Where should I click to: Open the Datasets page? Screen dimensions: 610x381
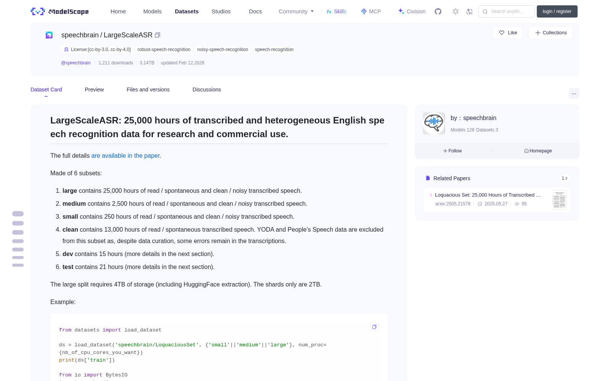tap(187, 11)
